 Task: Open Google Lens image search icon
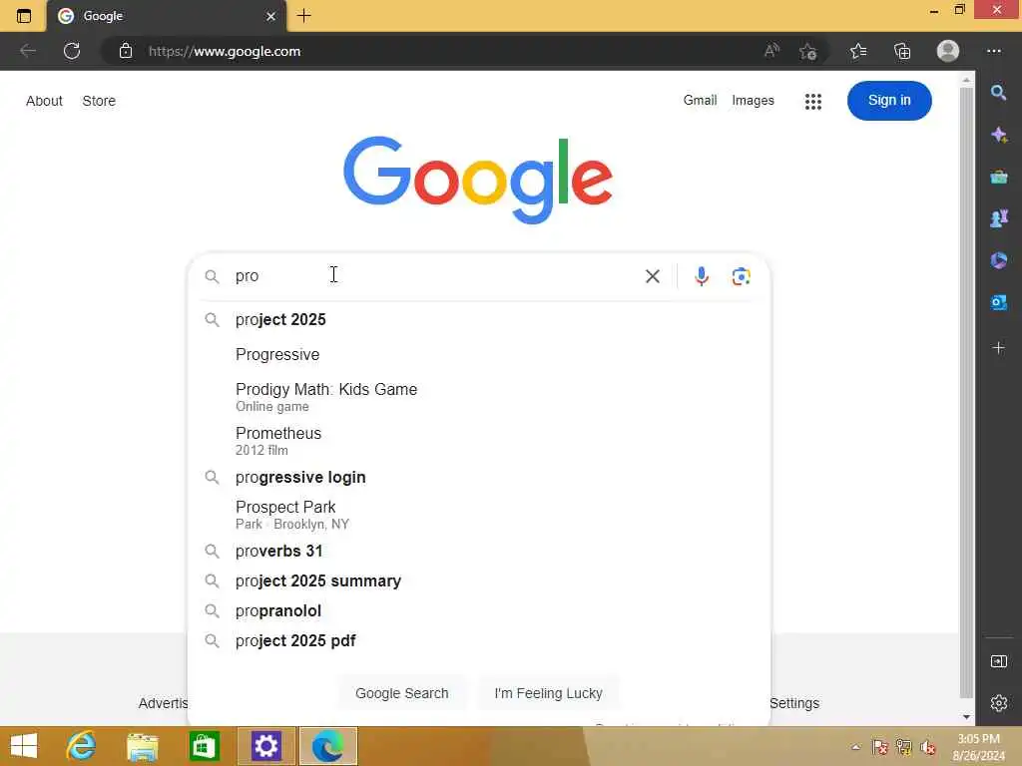[x=742, y=276]
